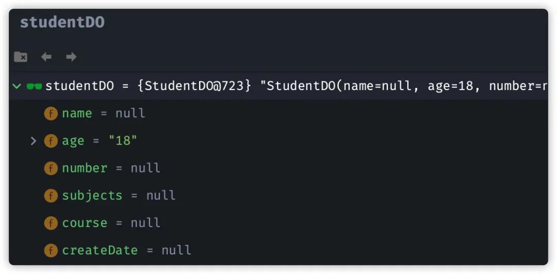Click the field icon beside subjects
The image size is (557, 274).
click(51, 196)
